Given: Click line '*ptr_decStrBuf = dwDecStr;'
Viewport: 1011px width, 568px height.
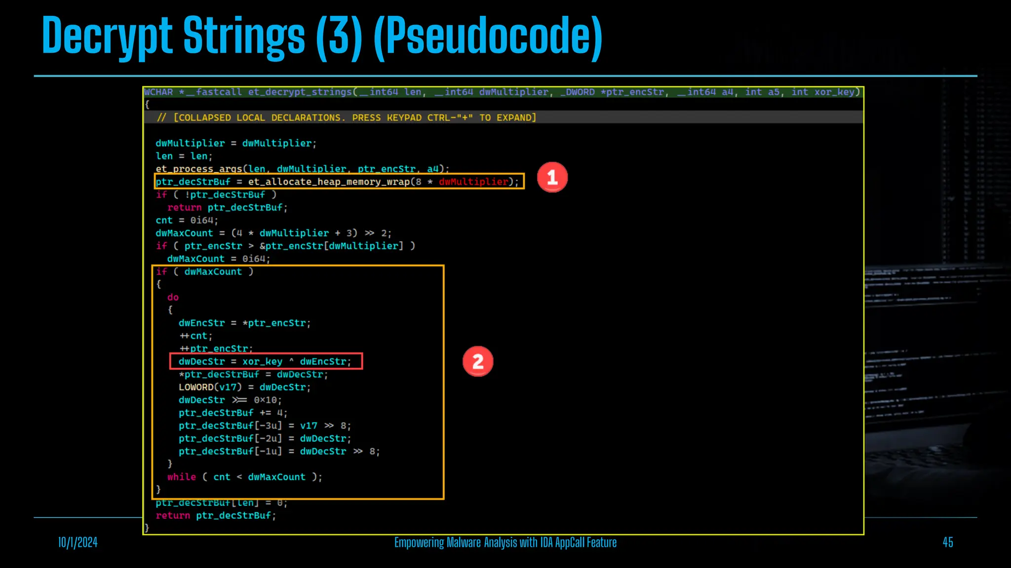Looking at the screenshot, I should 253,374.
